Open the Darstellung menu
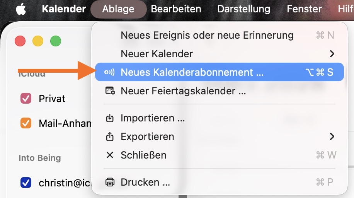 click(243, 9)
